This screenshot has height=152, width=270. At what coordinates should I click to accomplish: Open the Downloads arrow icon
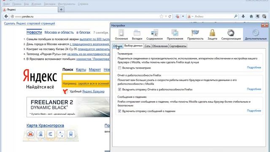point(243,16)
